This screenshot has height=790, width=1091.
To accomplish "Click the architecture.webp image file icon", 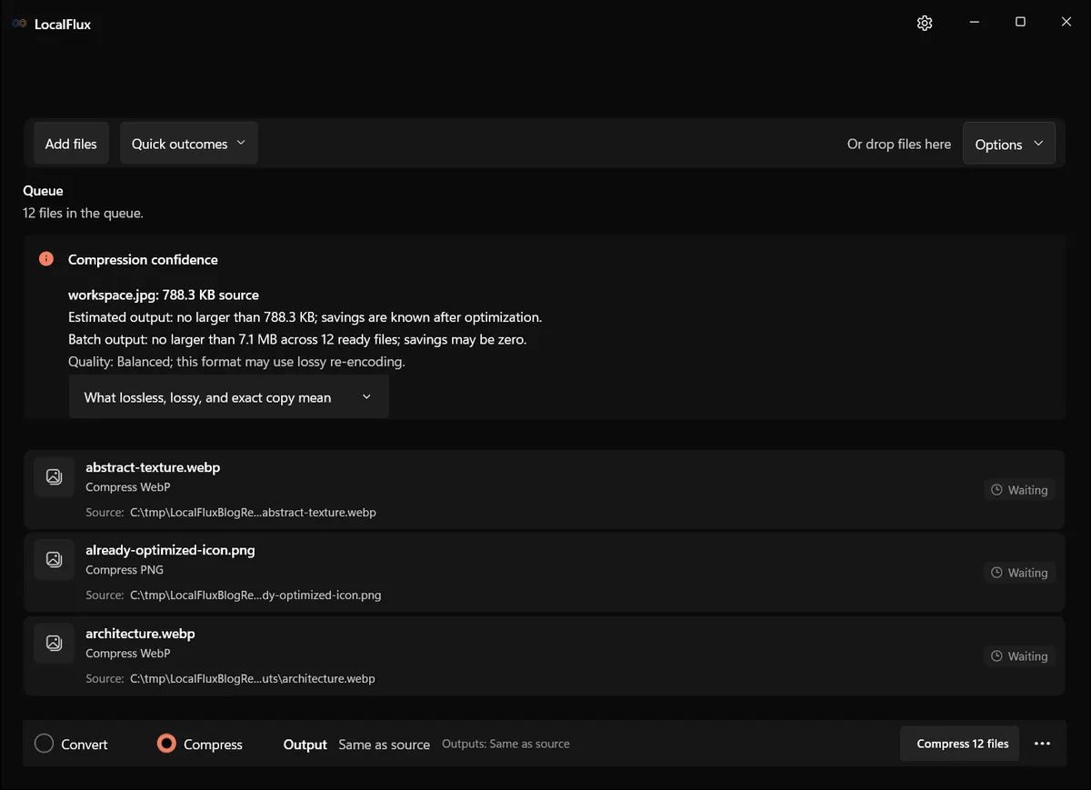I will (54, 643).
